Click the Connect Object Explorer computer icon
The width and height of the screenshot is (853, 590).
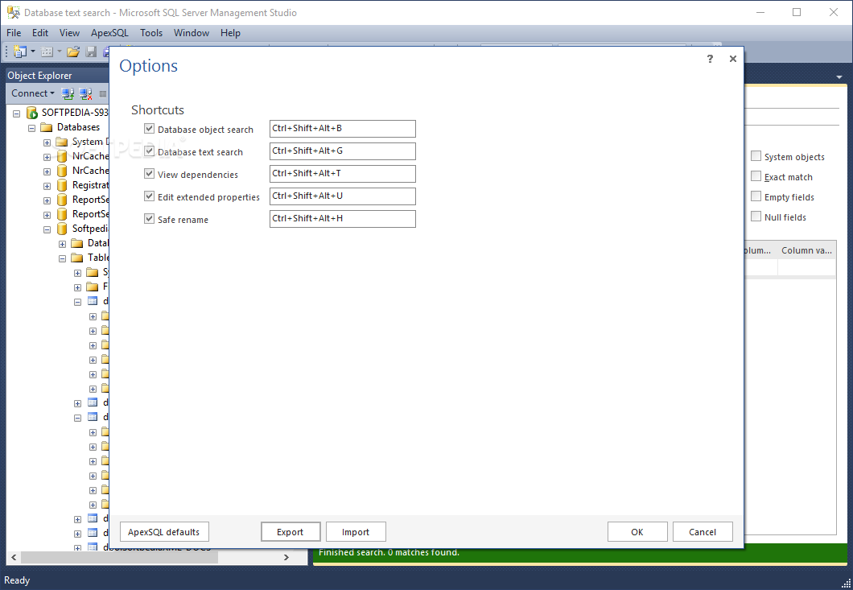tap(68, 93)
